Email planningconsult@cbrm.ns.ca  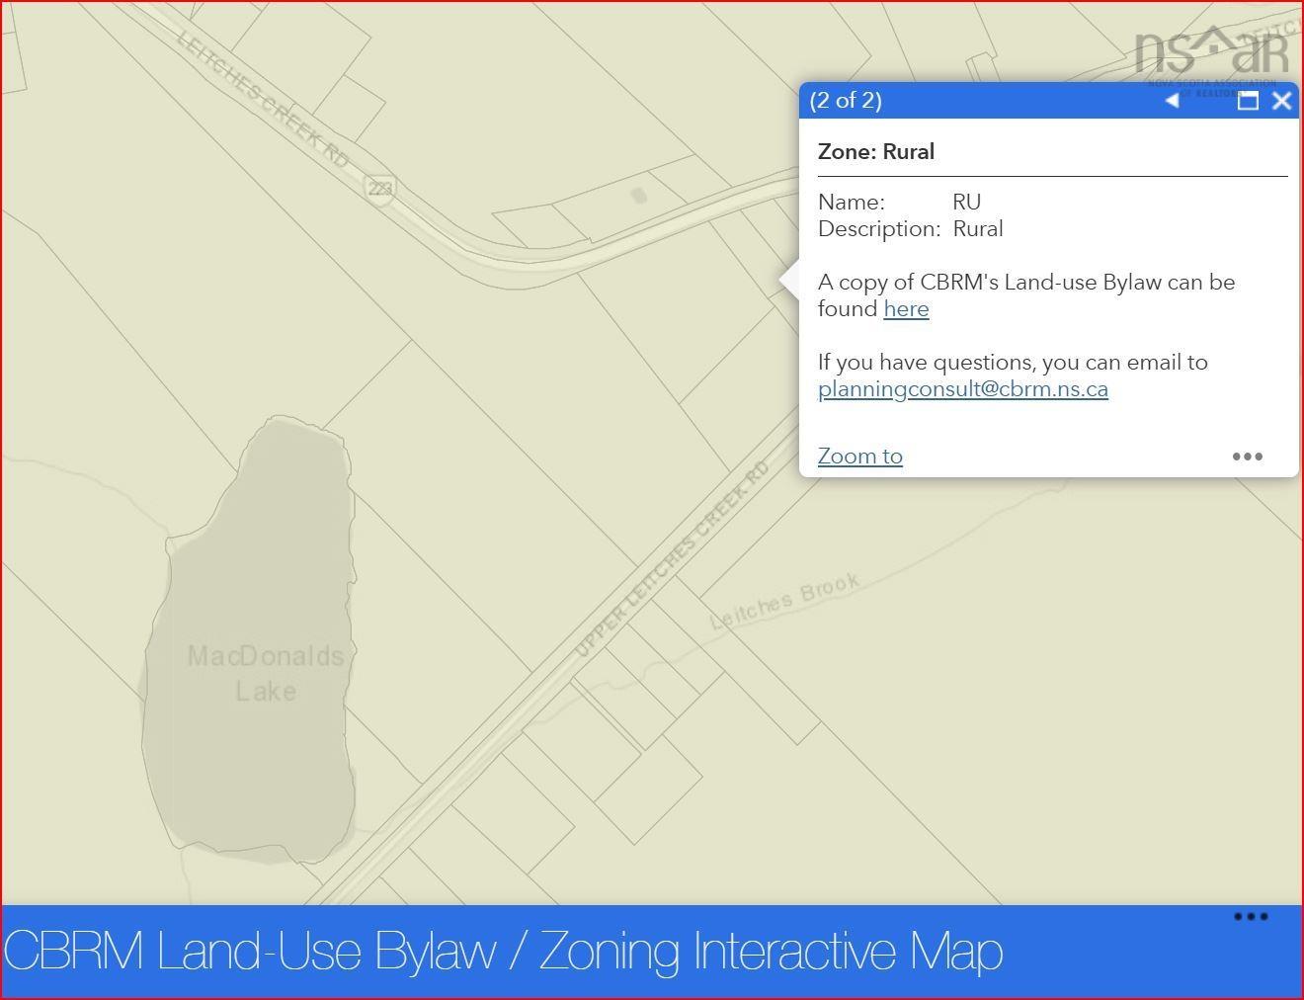963,388
